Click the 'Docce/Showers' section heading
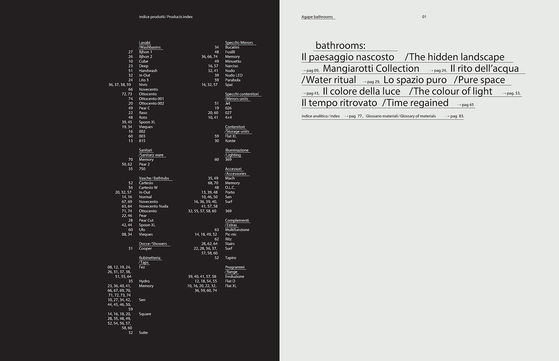Image resolution: width=559 pixels, height=361 pixels. click(x=153, y=244)
